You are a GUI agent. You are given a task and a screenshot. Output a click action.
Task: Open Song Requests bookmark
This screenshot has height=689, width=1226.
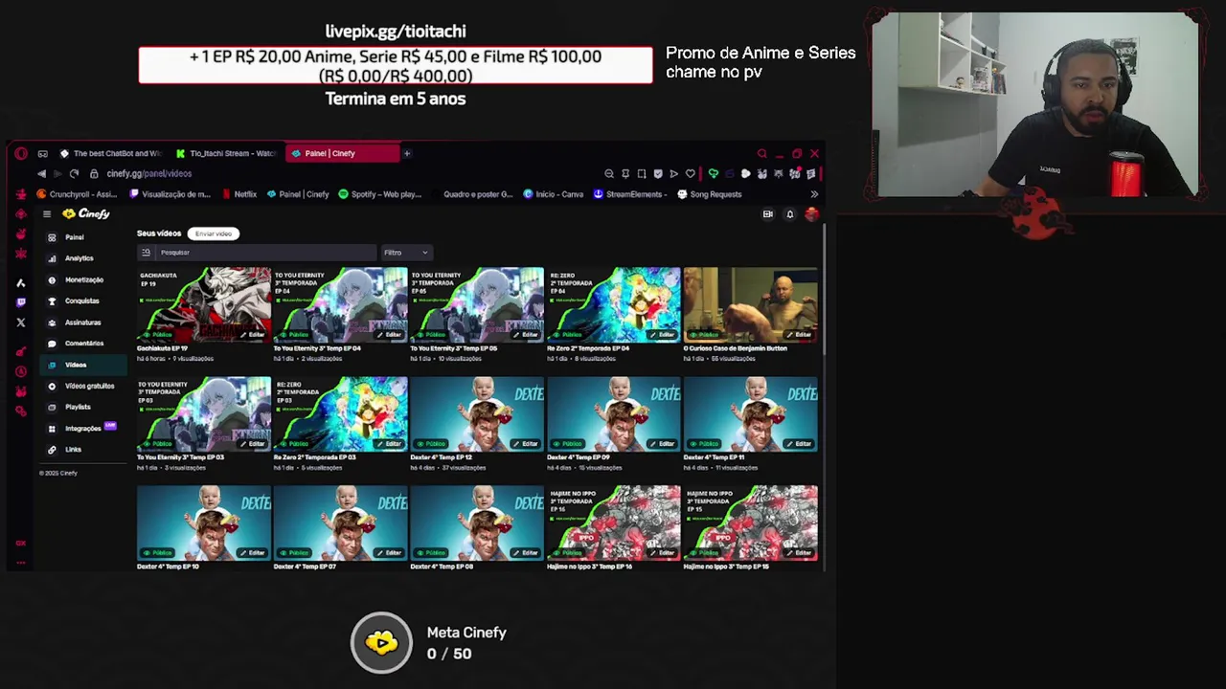710,194
